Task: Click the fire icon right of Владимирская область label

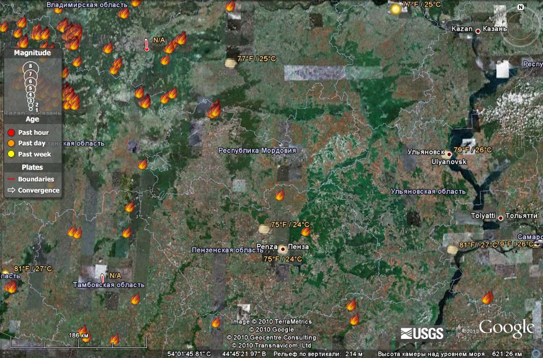Action: pos(136,3)
